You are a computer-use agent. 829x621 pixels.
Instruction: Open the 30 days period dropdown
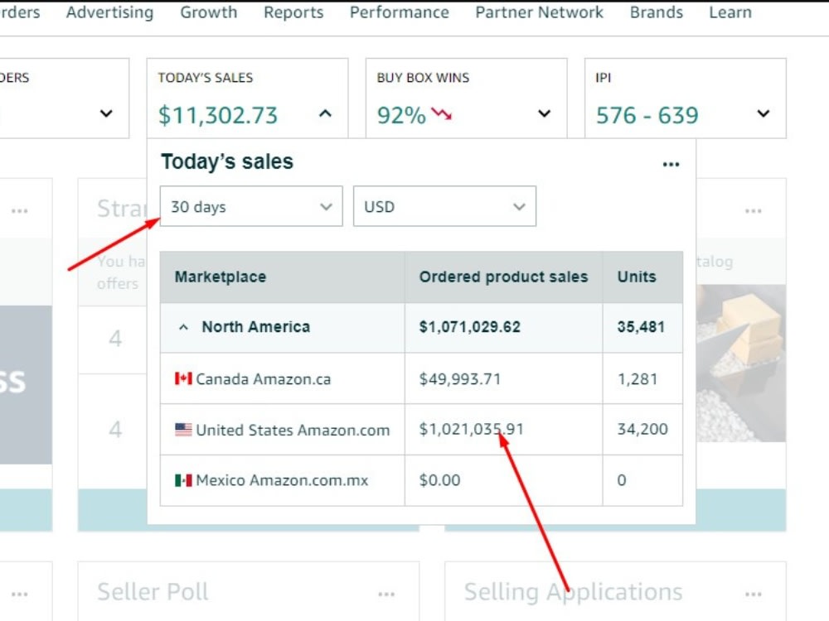[x=251, y=206]
